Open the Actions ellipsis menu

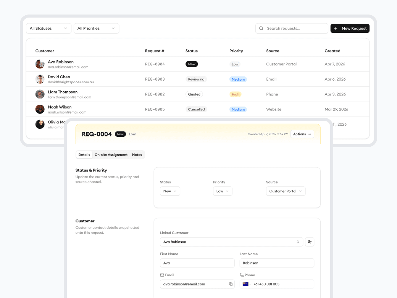click(302, 134)
